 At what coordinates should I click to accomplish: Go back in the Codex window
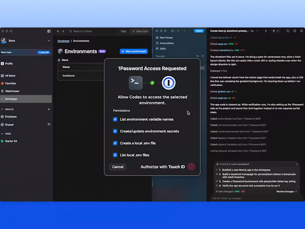[x=178, y=31]
